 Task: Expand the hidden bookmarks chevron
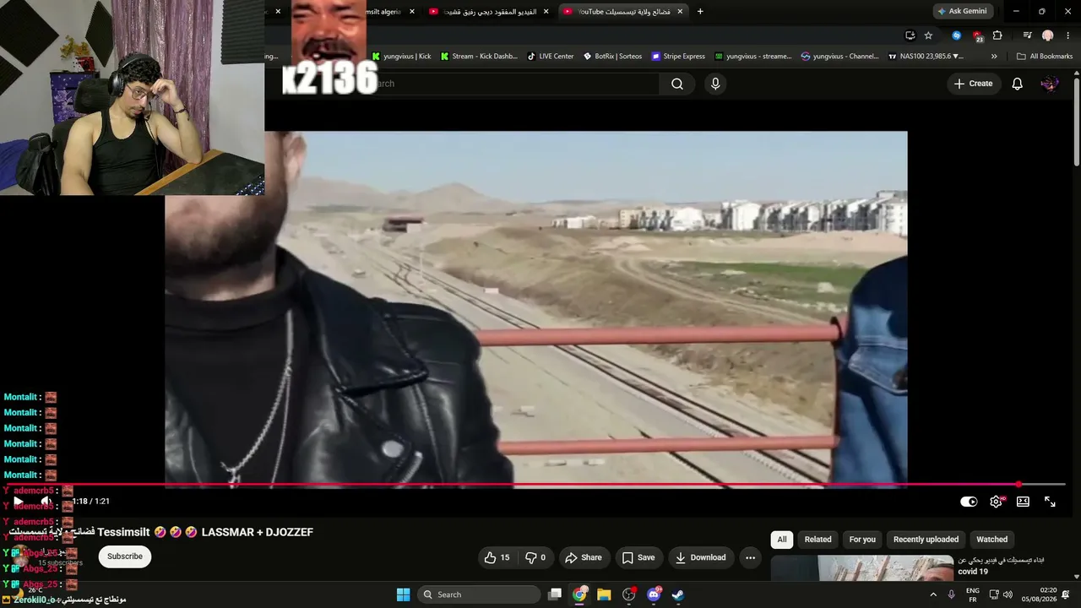[994, 57]
